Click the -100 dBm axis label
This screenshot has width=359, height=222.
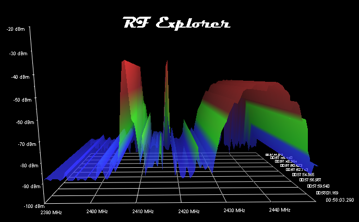click(x=34, y=206)
